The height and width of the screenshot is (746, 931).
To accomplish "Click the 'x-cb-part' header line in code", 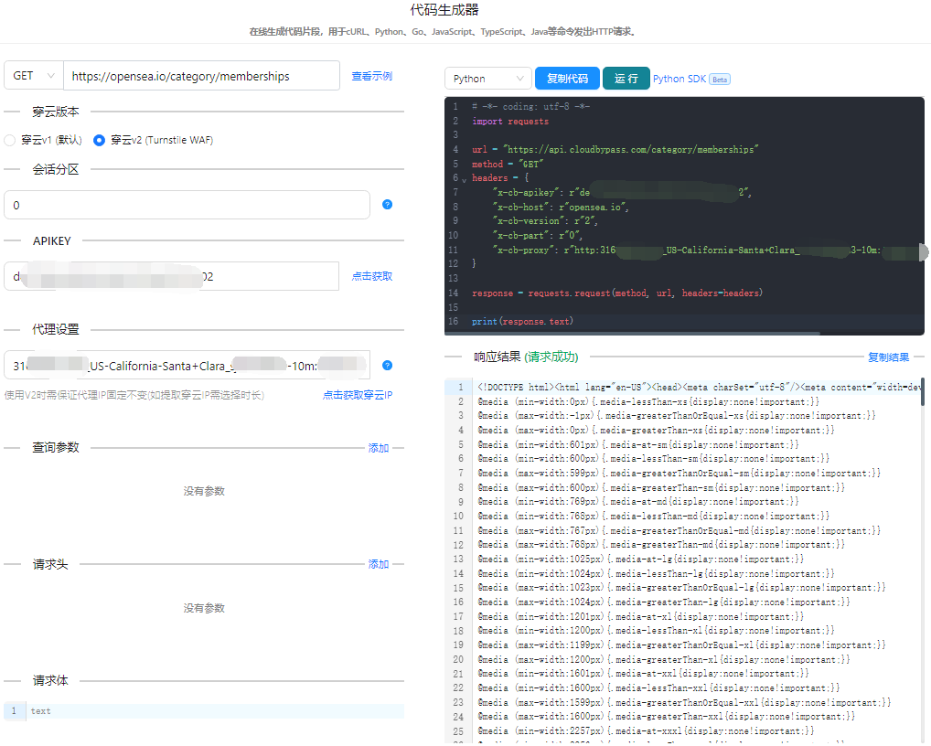I will [537, 235].
